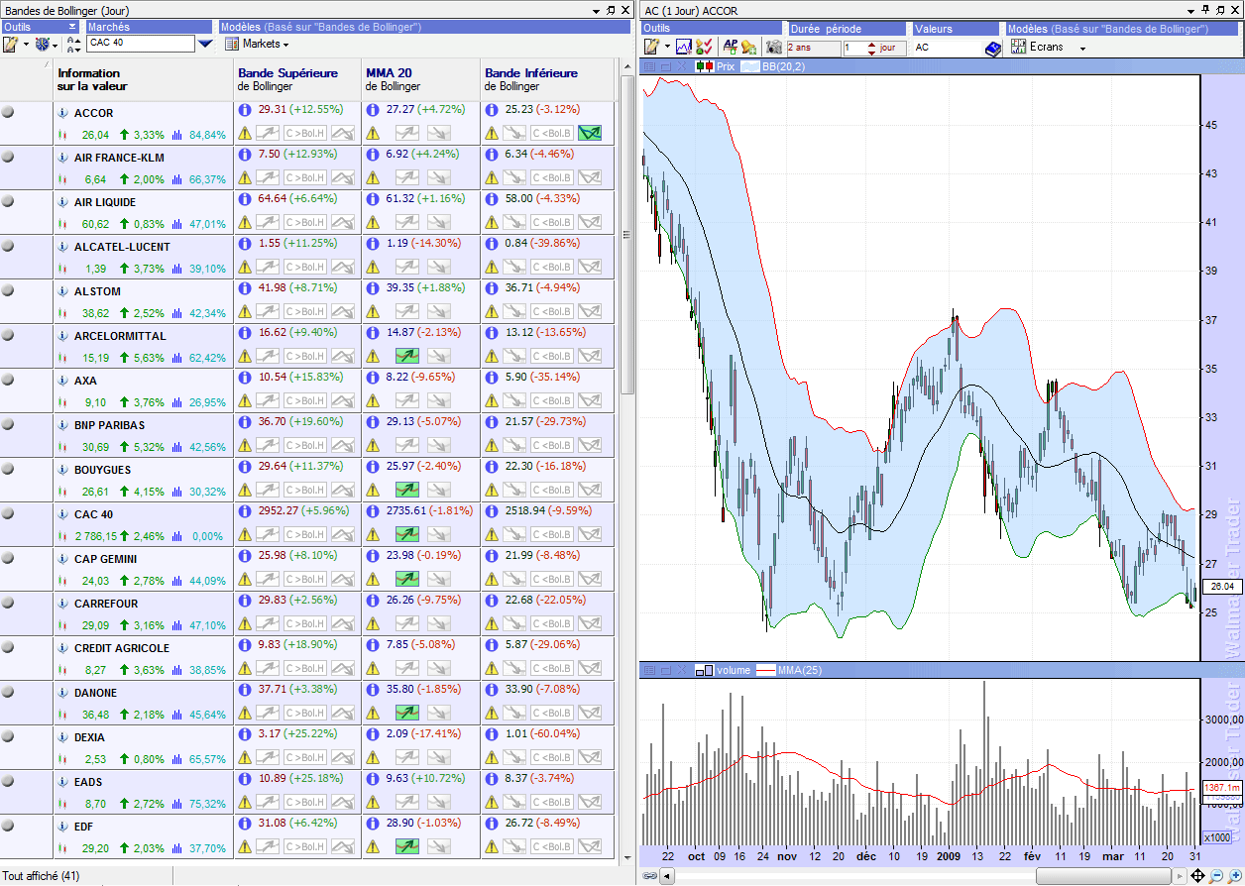Click the crosshair pan icon below chart
Screen dimensions: 1245x886
click(x=1198, y=876)
